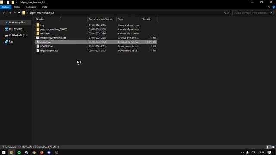This screenshot has height=155, width=276.
Task: Select the requirements.txt file name
Action: pyautogui.click(x=49, y=50)
